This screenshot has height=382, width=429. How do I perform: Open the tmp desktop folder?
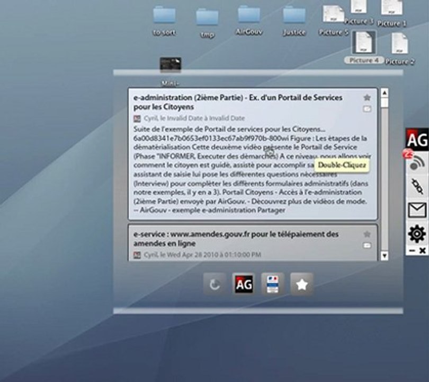click(207, 18)
